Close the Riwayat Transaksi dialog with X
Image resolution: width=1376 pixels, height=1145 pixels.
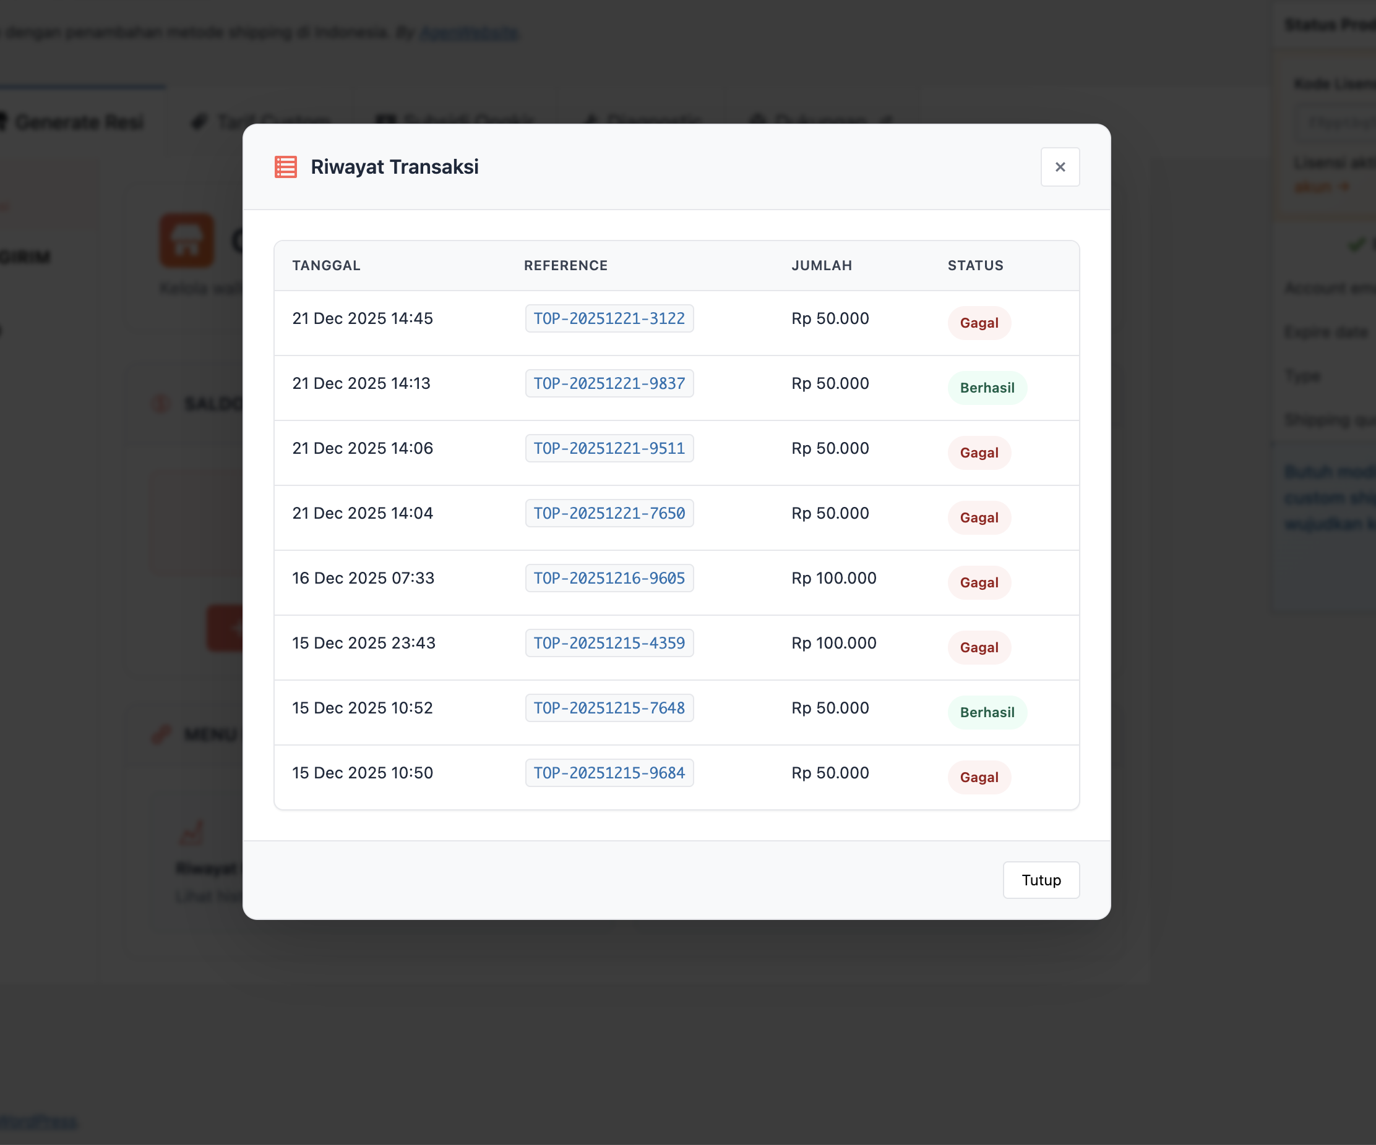click(1059, 167)
